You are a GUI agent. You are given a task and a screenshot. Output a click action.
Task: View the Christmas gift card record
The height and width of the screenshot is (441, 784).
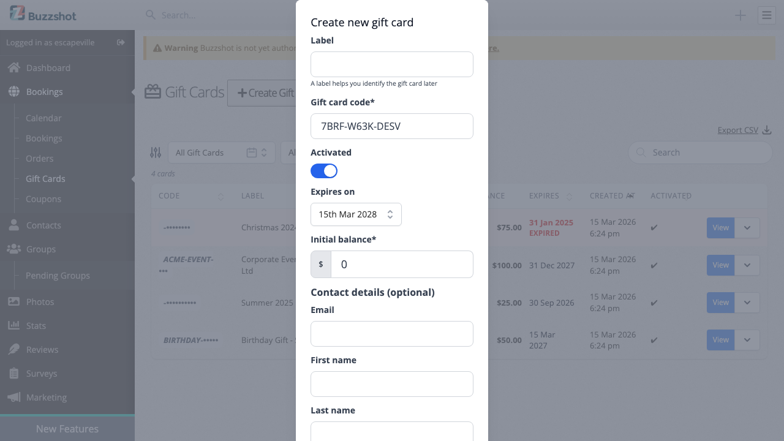point(720,227)
